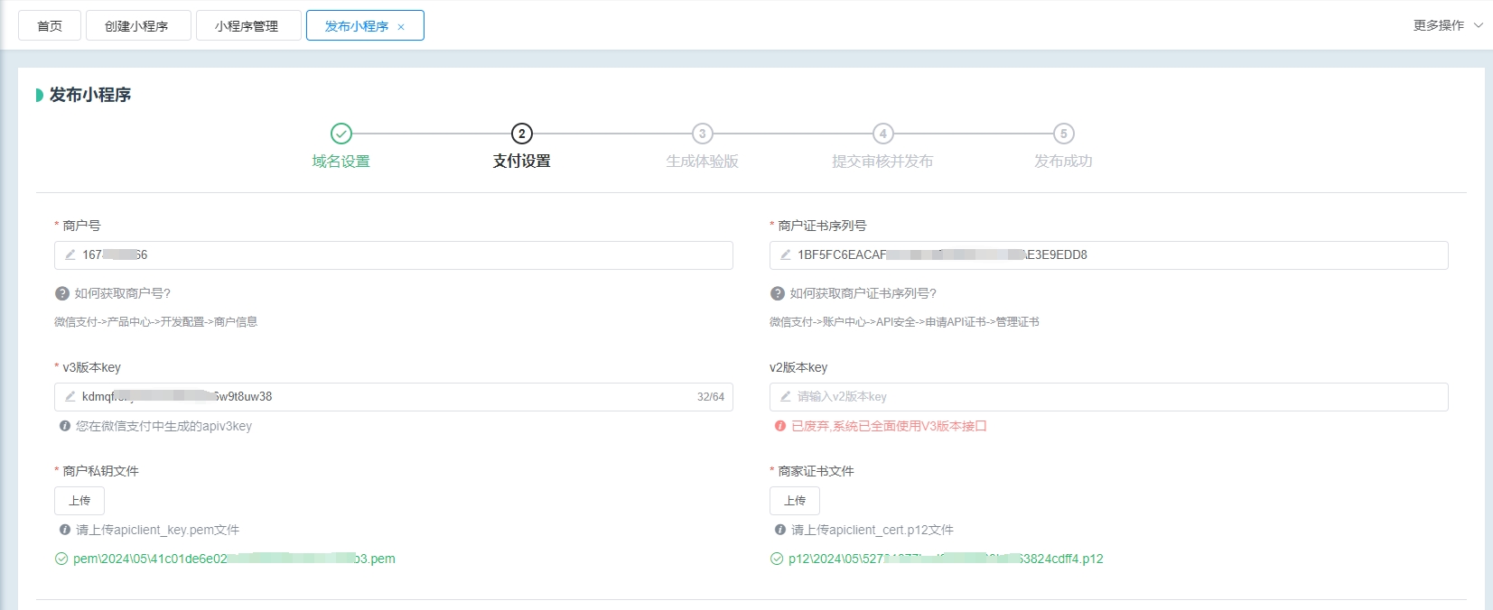1493x610 pixels.
Task: Click info icon next to 已废弃 warning
Action: coord(780,426)
